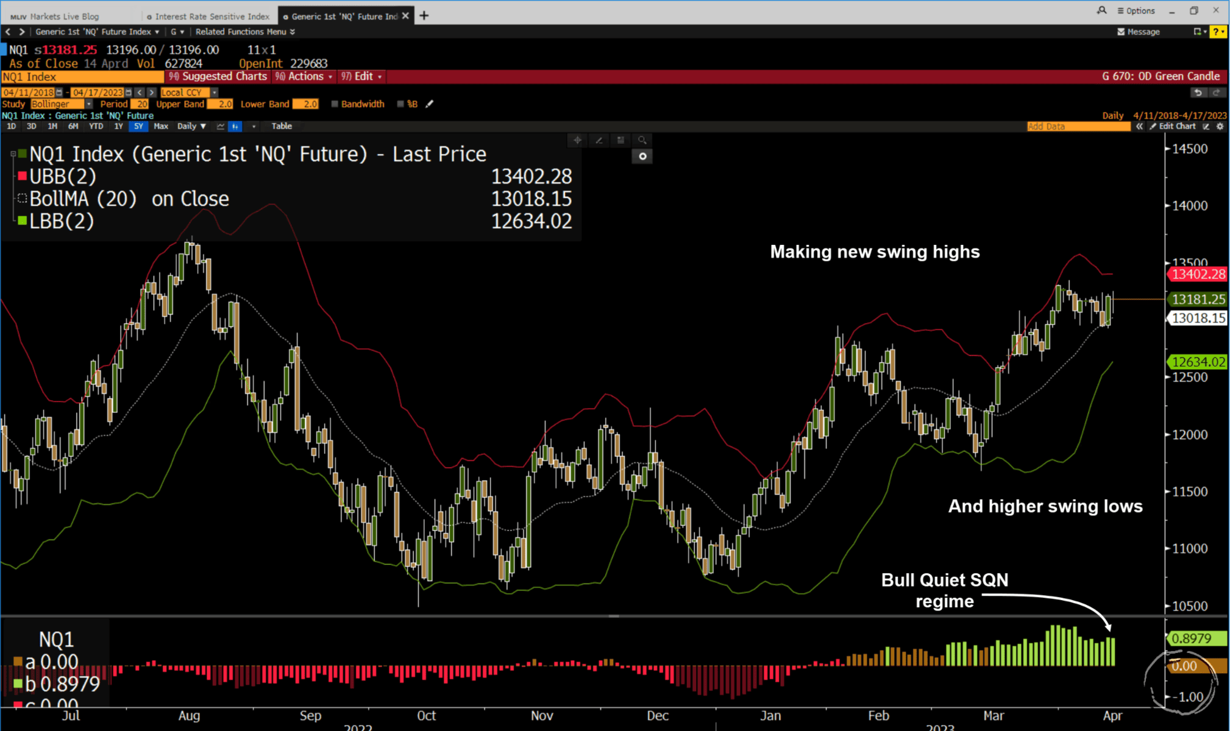The image size is (1230, 731).
Task: Click the candlestick chart type icon
Action: 235,126
